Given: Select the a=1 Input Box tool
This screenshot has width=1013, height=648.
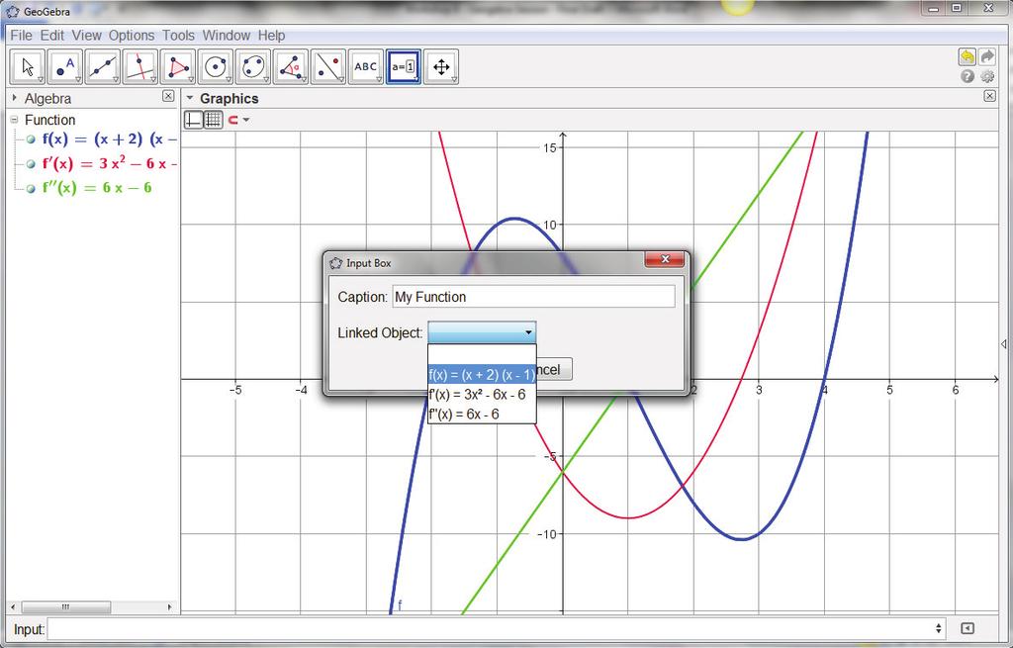Looking at the screenshot, I should coord(404,66).
